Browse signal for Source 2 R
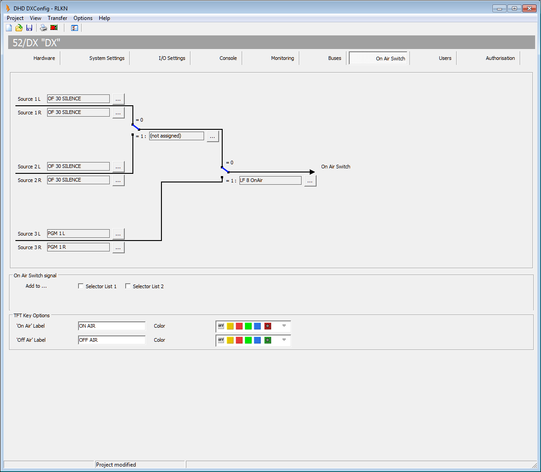Image resolution: width=541 pixels, height=472 pixels. (x=118, y=180)
